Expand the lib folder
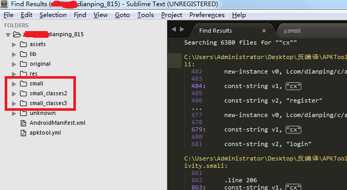 pyautogui.click(x=14, y=54)
